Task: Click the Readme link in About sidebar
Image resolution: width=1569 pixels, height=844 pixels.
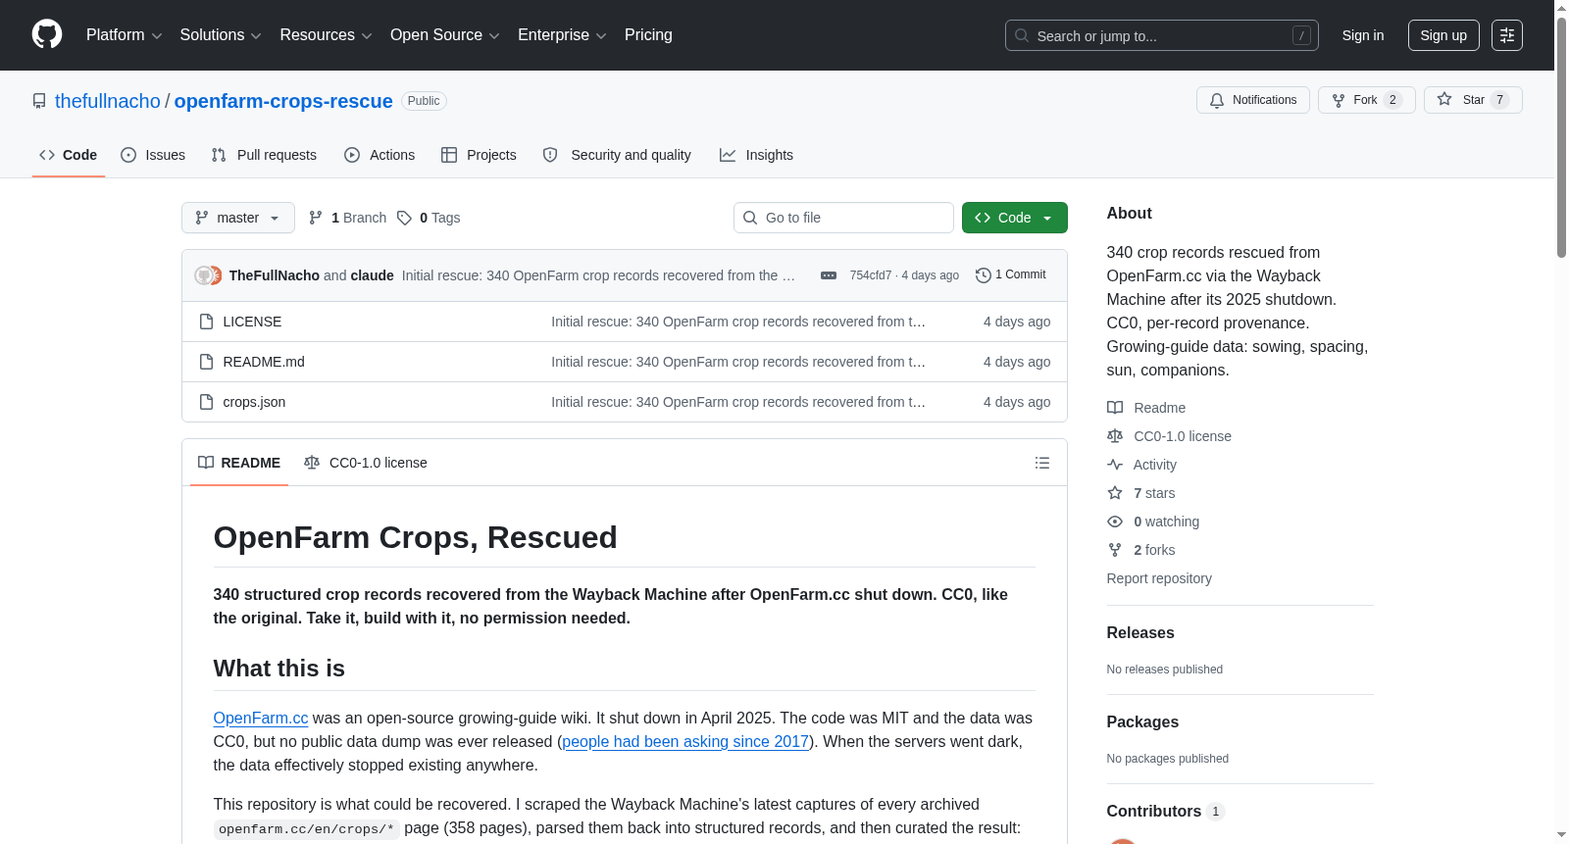Action: (1146, 408)
